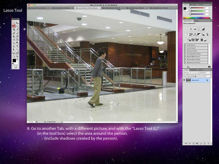Switch to the Masks tab
The image size is (219, 164).
pos(196,21)
